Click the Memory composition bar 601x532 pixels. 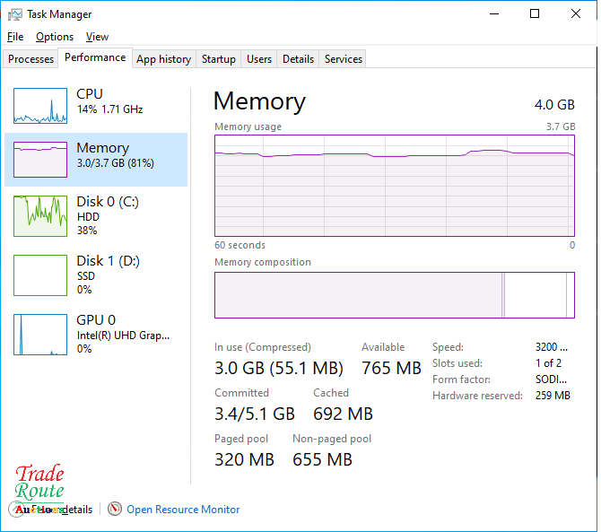pyautogui.click(x=394, y=295)
